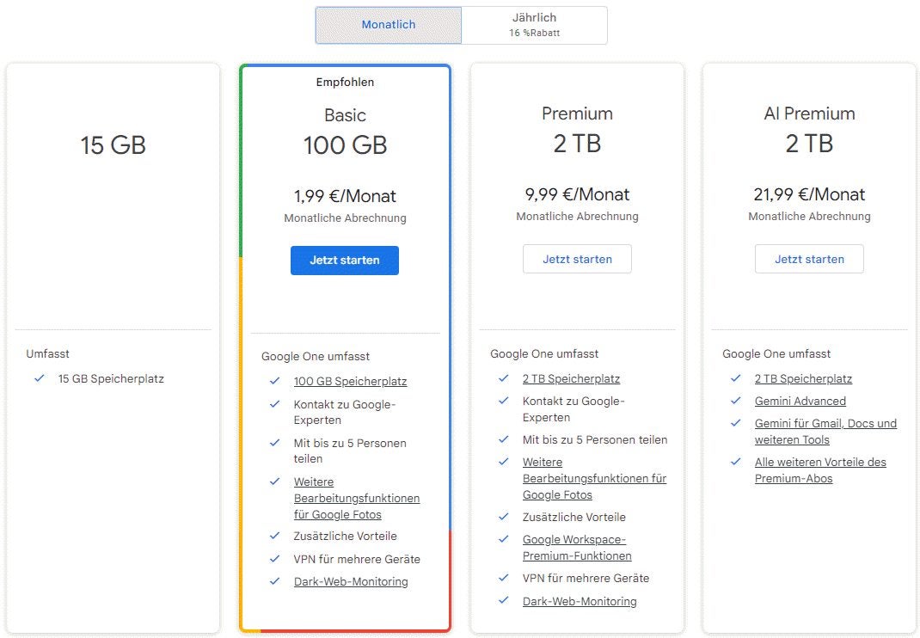Screen dimensions: 920x638
Task: Open 100 GB Speicherplatz link in Basic
Action: click(x=350, y=381)
